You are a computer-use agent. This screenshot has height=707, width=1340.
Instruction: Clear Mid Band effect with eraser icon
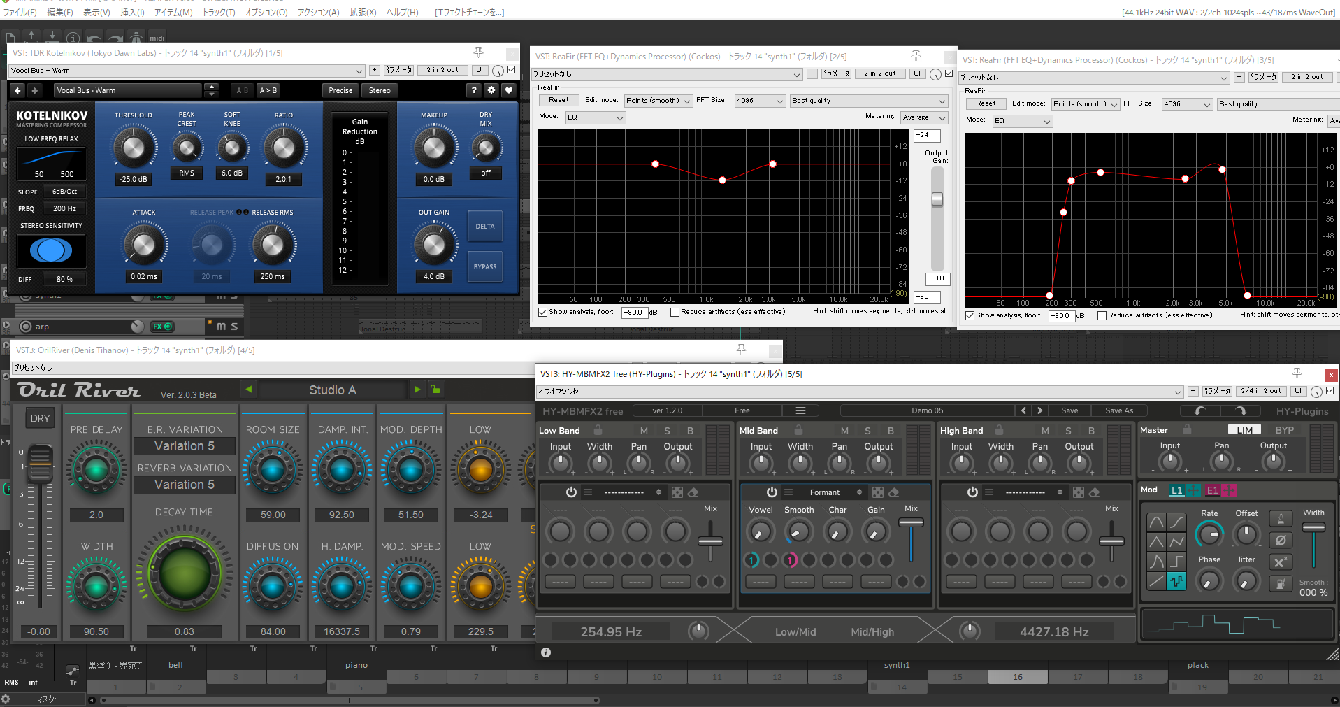pyautogui.click(x=894, y=492)
